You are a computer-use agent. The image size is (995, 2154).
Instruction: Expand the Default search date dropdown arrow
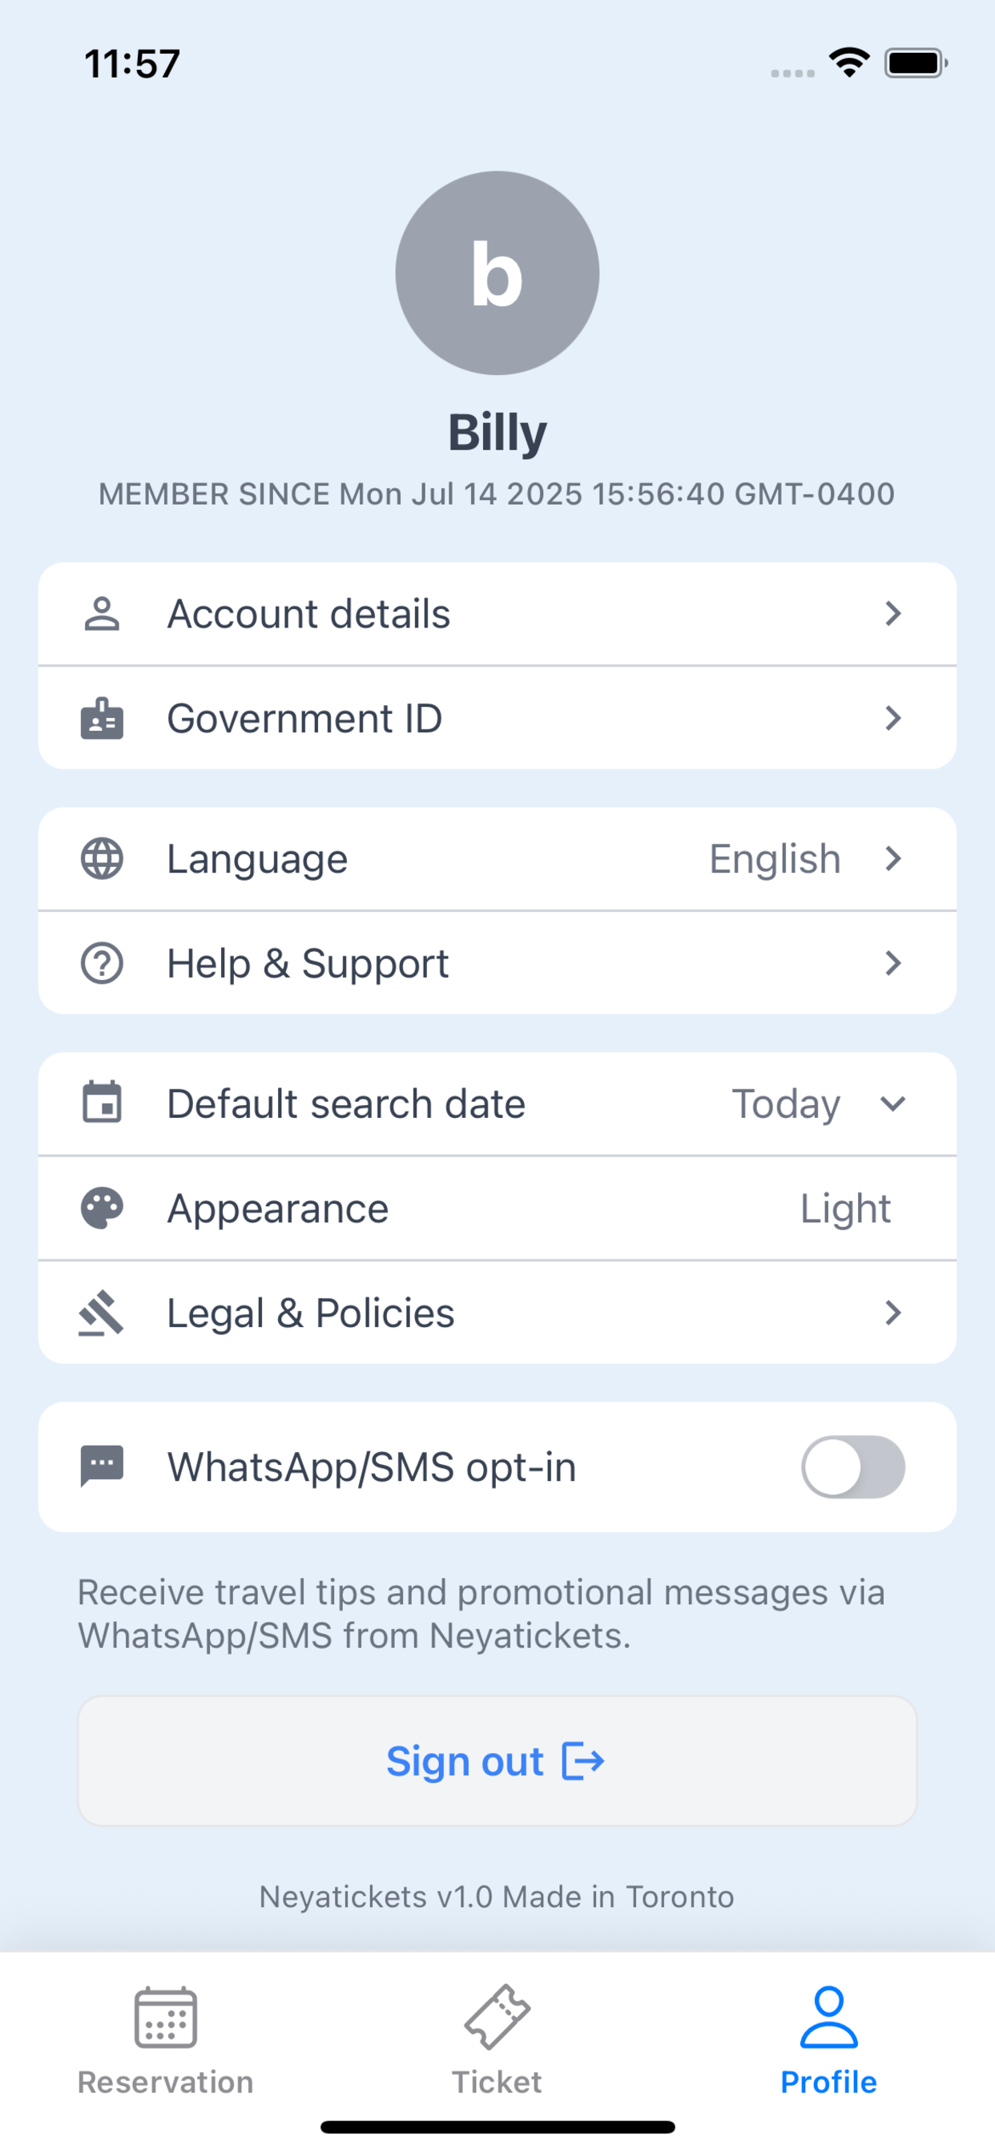click(x=892, y=1103)
